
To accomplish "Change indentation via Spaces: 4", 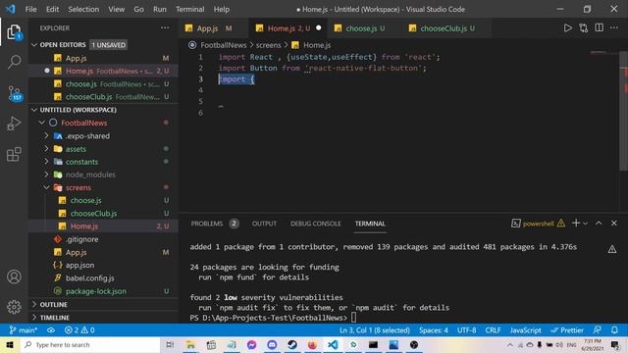I will point(434,330).
